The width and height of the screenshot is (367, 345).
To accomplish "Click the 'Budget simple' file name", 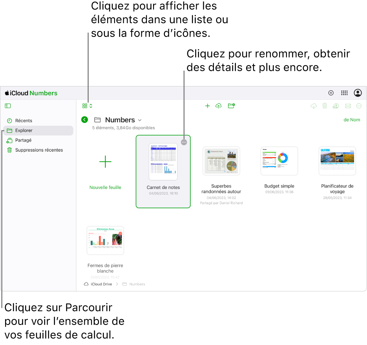I will 279,186.
